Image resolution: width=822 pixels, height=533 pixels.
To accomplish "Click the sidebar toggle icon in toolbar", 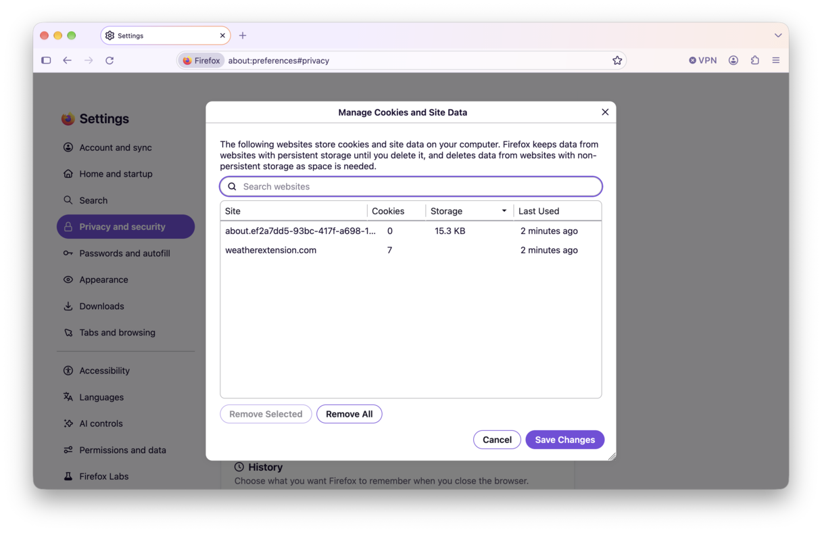I will tap(46, 60).
